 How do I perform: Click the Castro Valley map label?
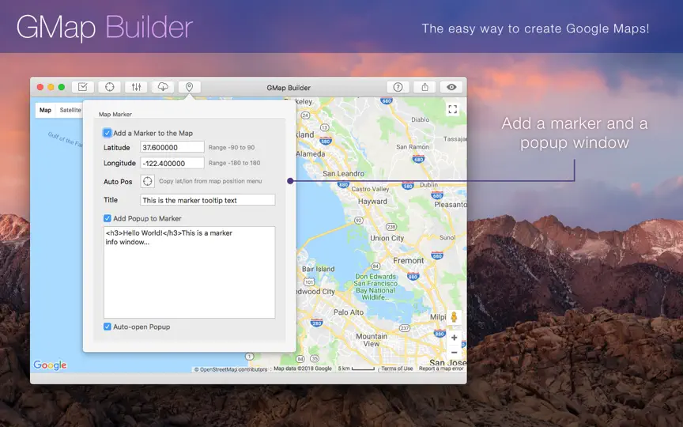[370, 189]
